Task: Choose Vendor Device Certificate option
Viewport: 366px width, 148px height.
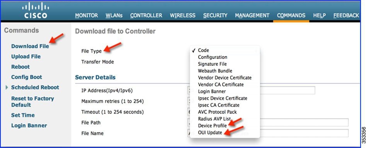Action: [x=225, y=77]
